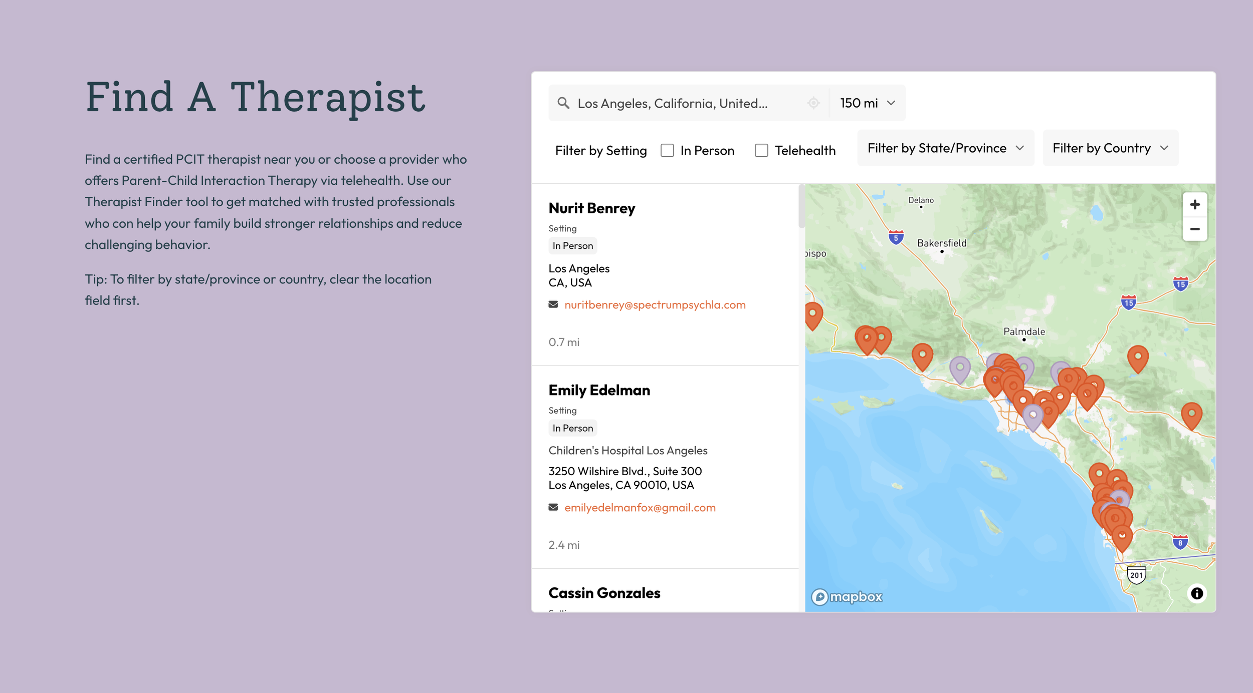The width and height of the screenshot is (1253, 693).
Task: Click the search magnifier icon
Action: pos(563,103)
